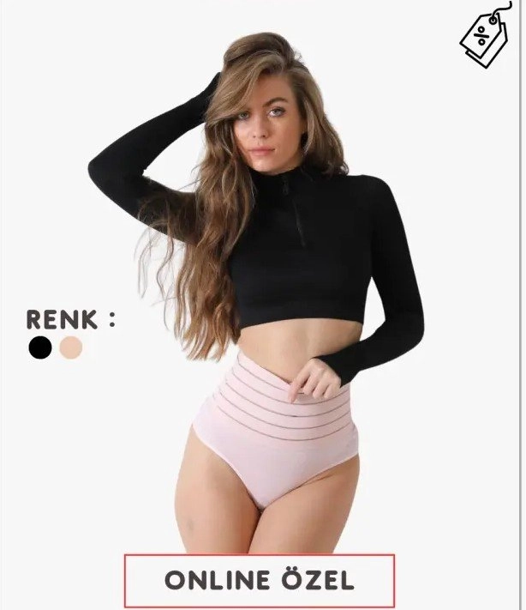Choose the beige color swatch
This screenshot has height=610, width=526.
(71, 347)
